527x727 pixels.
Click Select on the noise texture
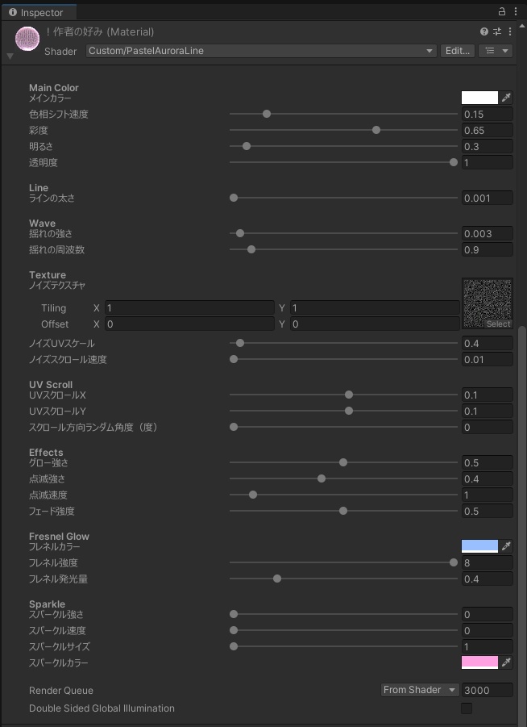point(498,324)
